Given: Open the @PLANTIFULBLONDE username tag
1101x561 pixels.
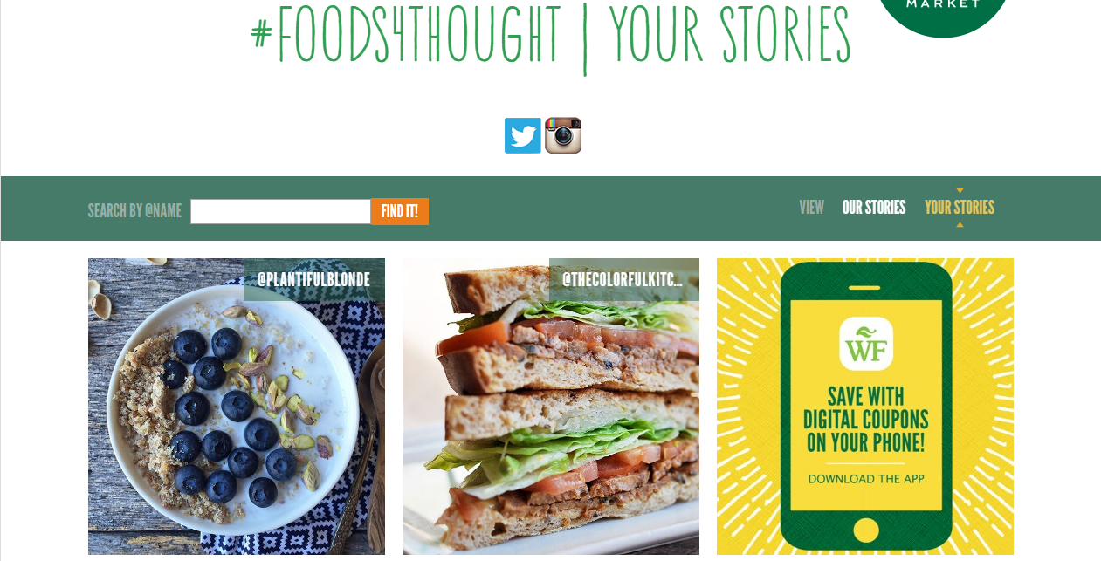Looking at the screenshot, I should point(314,280).
